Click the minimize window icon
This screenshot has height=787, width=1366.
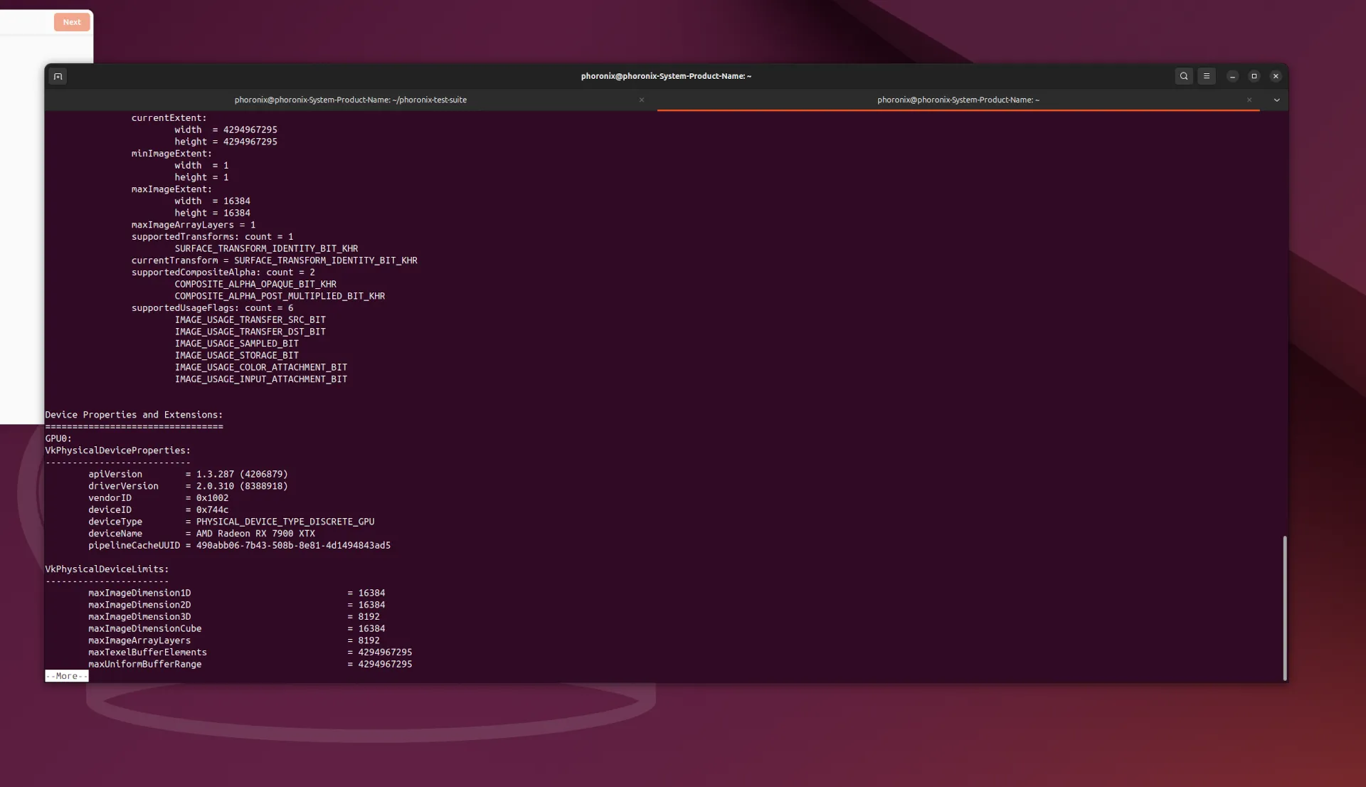[x=1233, y=76]
